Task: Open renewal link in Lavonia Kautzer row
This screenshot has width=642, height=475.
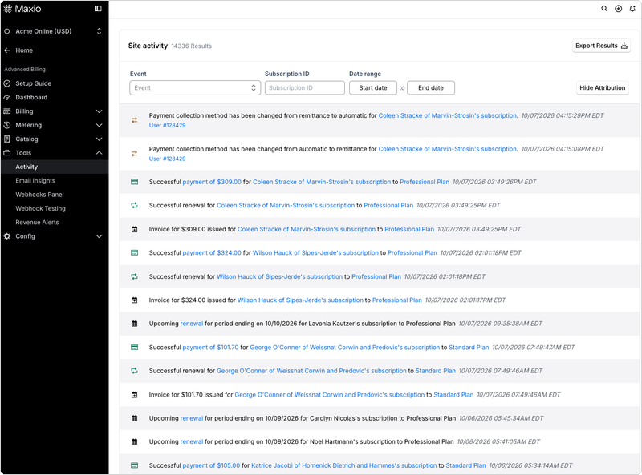Action: [x=192, y=324]
